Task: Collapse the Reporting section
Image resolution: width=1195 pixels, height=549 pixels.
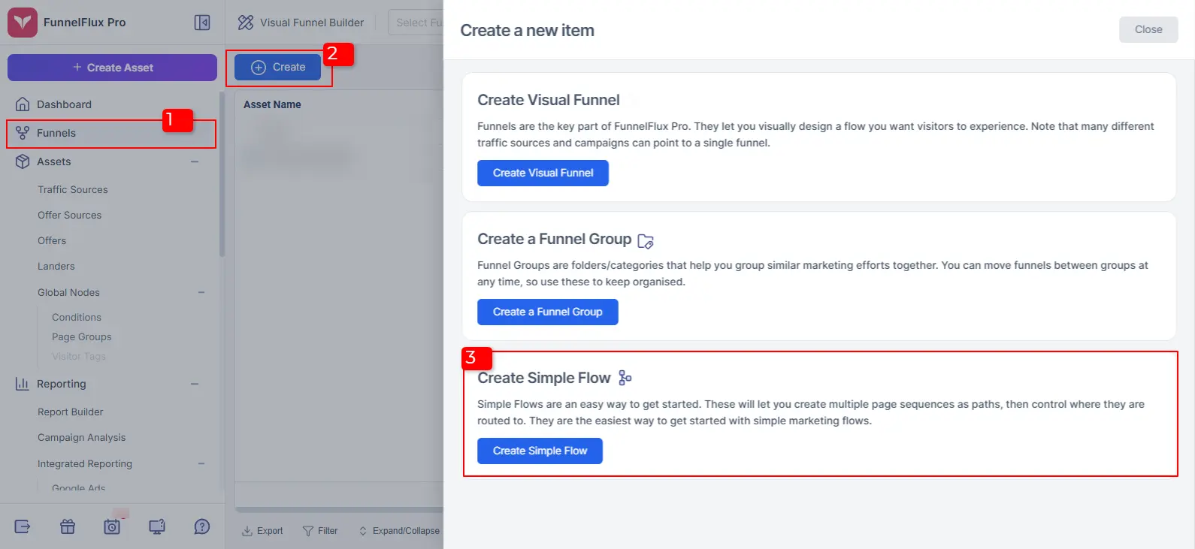Action: [195, 384]
